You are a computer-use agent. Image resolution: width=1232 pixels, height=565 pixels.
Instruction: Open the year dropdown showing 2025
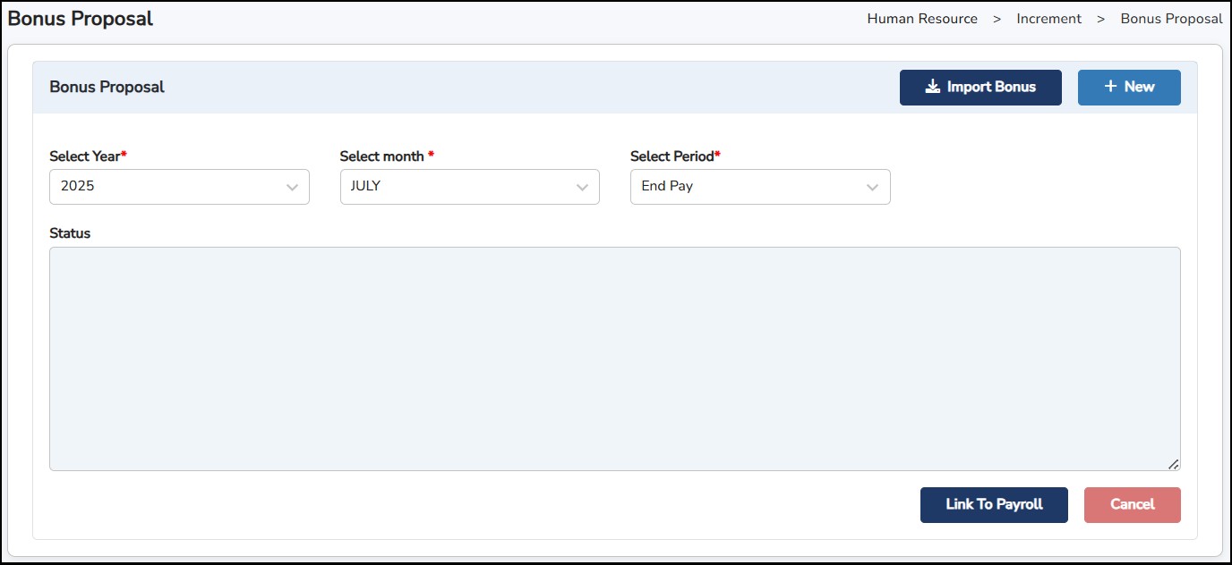pos(170,187)
